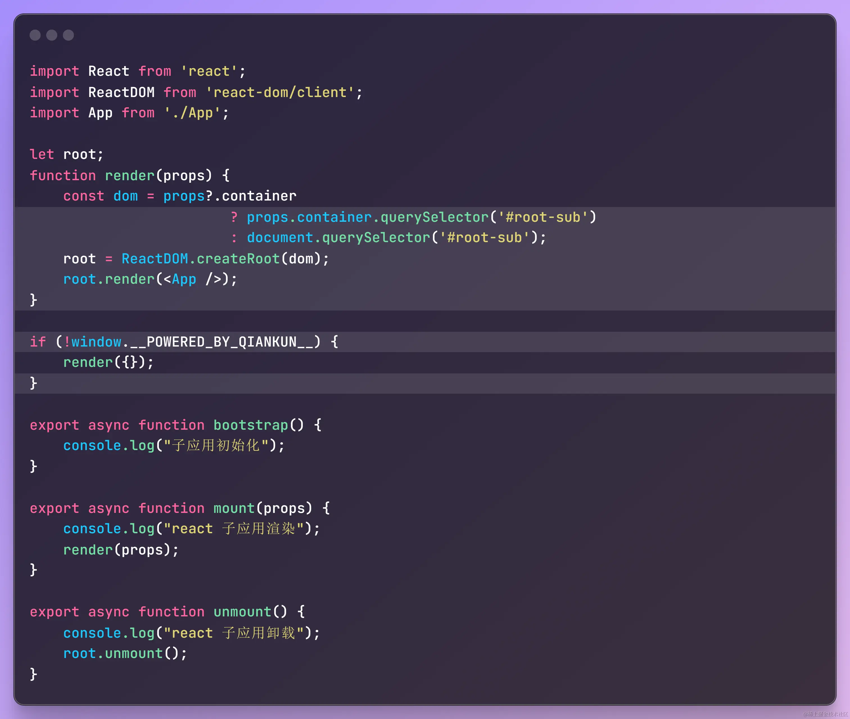The image size is (850, 719).
Task: Click the "let root;" declaration line
Action: pos(67,154)
